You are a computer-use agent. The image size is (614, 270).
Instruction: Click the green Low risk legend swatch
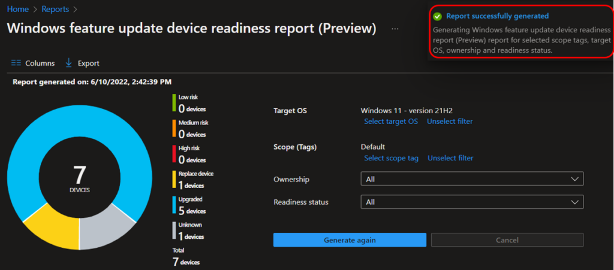click(x=174, y=104)
